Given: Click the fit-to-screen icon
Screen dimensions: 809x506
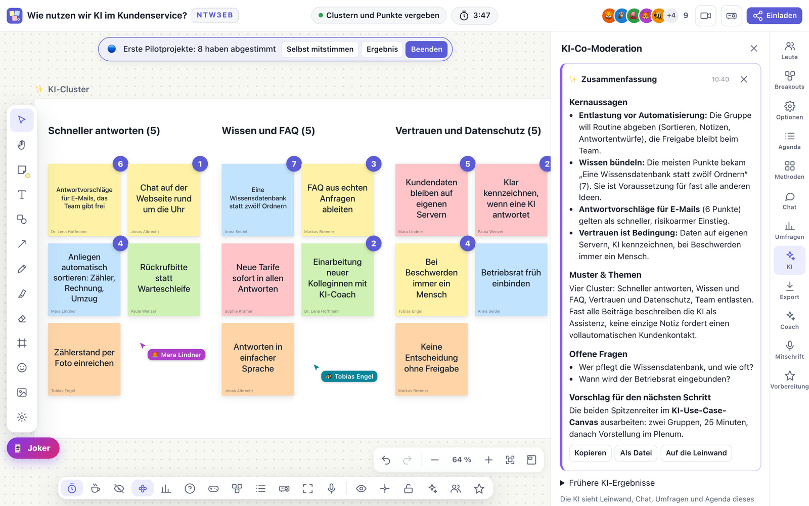Looking at the screenshot, I should pos(510,460).
